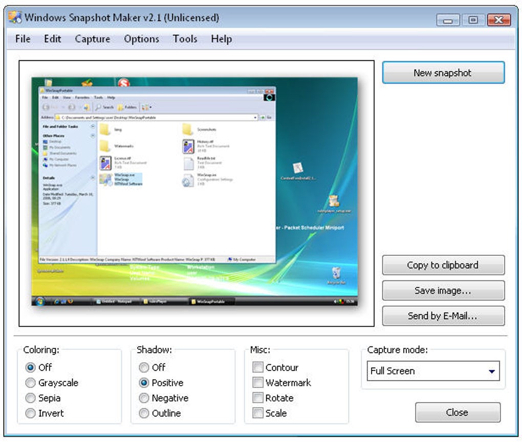The width and height of the screenshot is (522, 442).
Task: Switch coloring to Invert
Action: coord(30,413)
